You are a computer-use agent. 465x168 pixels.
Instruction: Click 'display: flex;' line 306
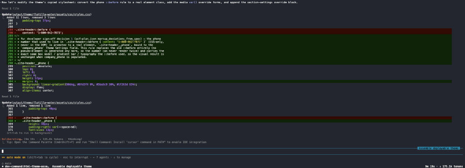[33, 87]
